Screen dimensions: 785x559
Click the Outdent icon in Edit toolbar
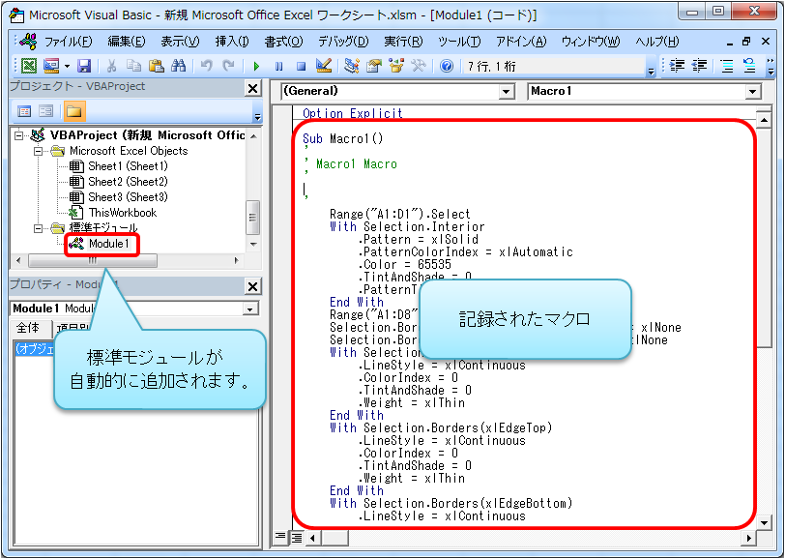pos(699,66)
